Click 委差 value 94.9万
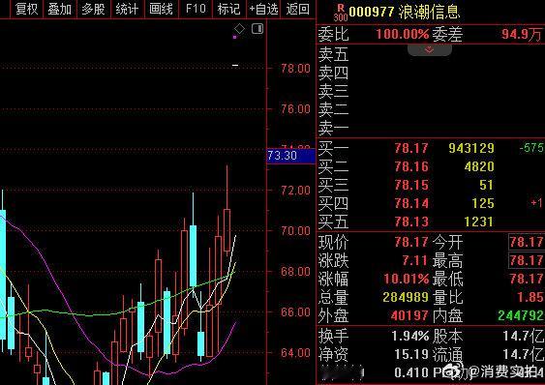 [x=522, y=34]
